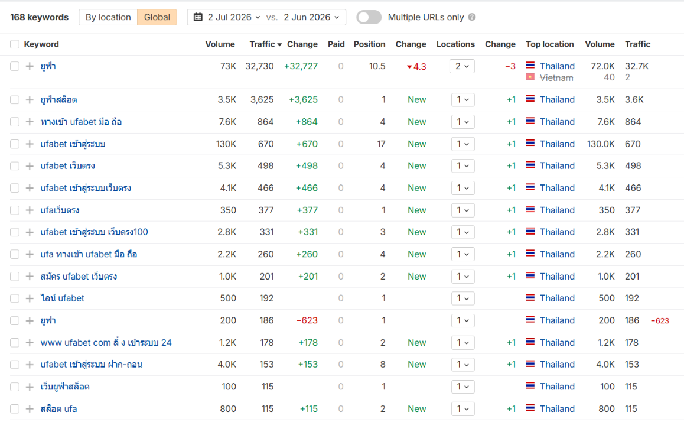This screenshot has width=684, height=422.
Task: Toggle Multiple URLs only switch
Action: click(x=369, y=17)
